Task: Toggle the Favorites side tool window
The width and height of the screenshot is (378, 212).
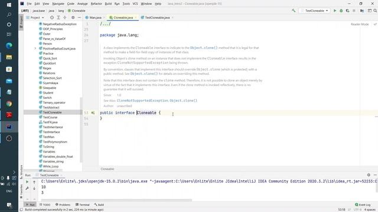Action: [x=21, y=191]
